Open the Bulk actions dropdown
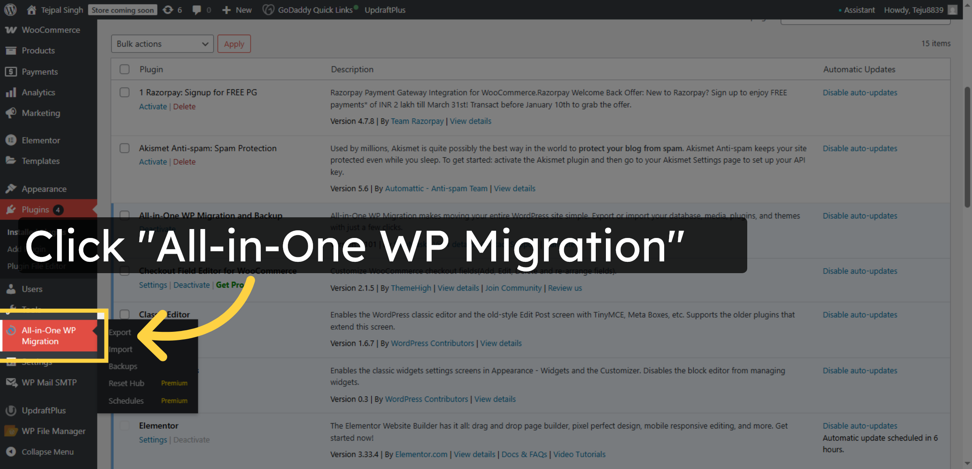This screenshot has height=469, width=972. click(162, 43)
